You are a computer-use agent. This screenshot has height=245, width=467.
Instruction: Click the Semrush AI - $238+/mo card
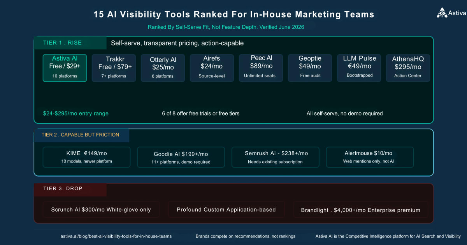tap(275, 157)
